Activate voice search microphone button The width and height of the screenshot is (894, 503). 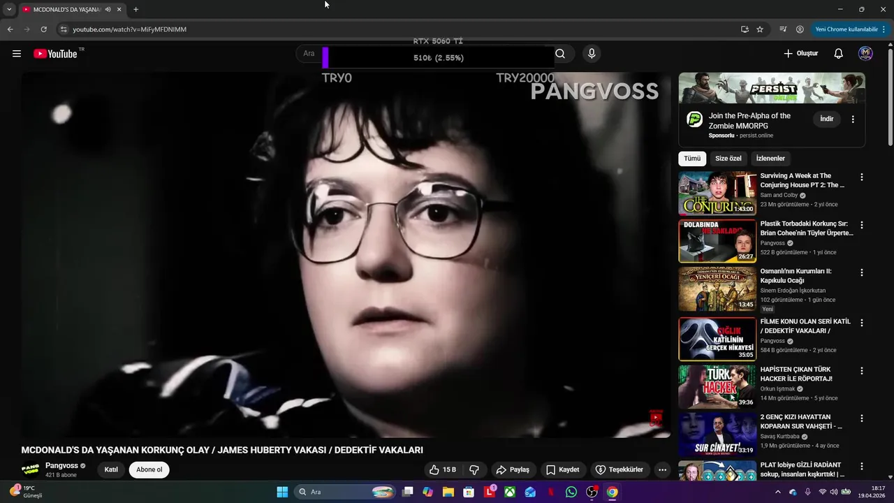click(x=592, y=54)
